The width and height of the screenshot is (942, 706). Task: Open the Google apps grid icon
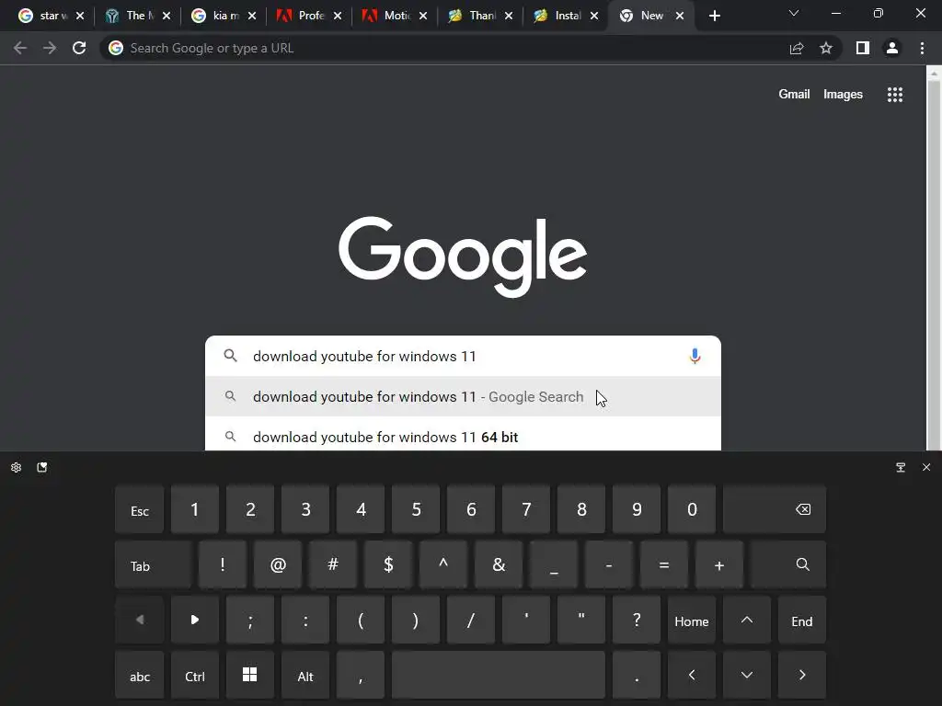tap(895, 95)
